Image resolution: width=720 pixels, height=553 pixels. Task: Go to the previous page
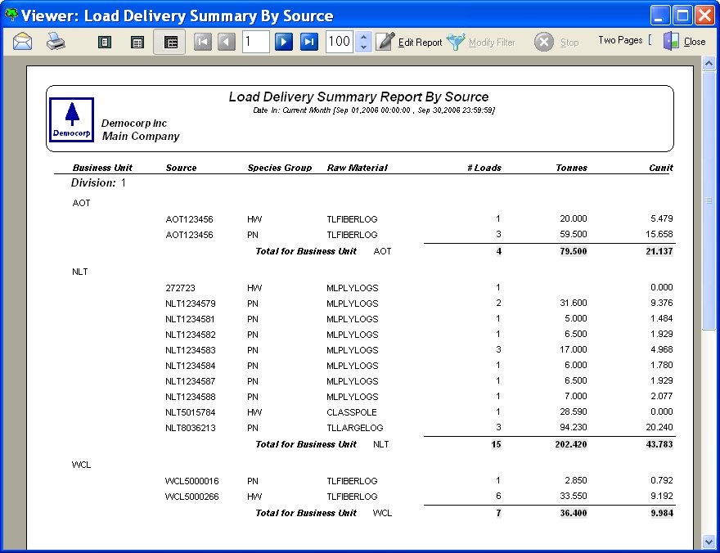click(227, 42)
